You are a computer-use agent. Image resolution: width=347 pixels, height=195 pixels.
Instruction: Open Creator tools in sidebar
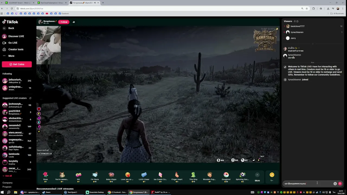pos(16,49)
